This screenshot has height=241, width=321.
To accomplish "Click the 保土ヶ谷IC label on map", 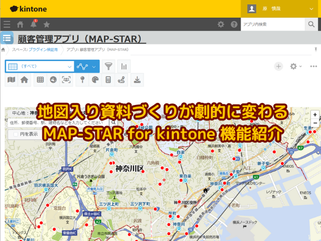I will click(92, 214).
